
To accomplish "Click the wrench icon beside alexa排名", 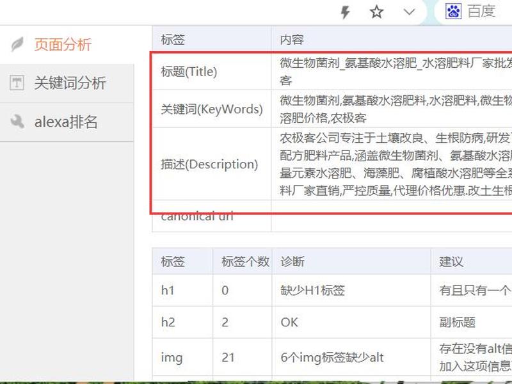I will (17, 122).
